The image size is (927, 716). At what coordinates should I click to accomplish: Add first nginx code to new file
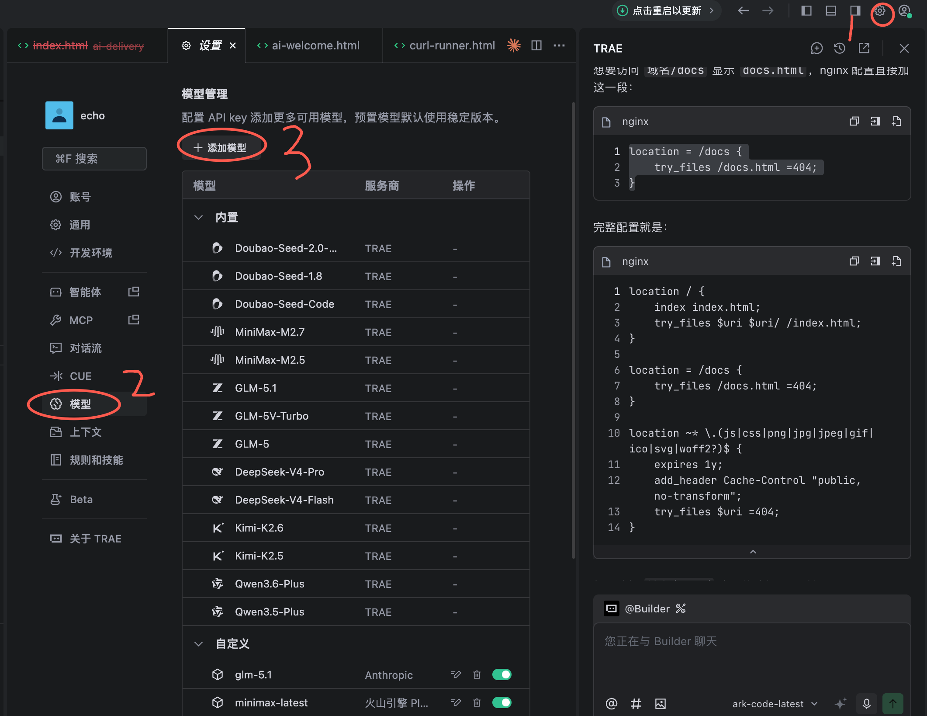coord(896,121)
